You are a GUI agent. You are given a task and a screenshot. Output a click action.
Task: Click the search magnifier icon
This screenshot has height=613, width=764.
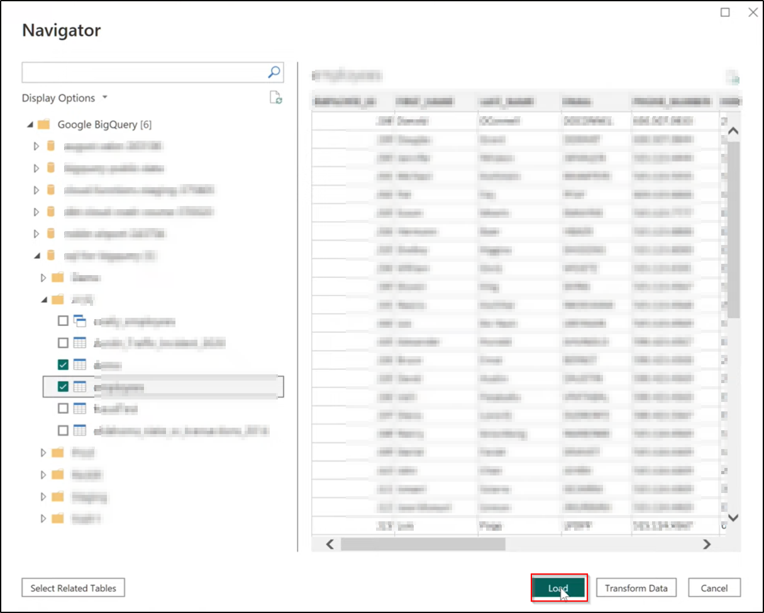click(x=274, y=73)
